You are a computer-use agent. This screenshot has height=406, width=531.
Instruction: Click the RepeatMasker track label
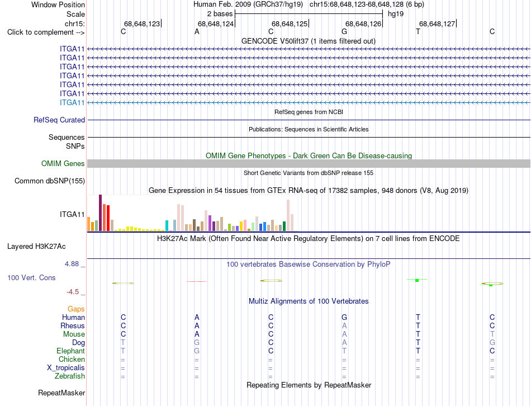pos(61,393)
